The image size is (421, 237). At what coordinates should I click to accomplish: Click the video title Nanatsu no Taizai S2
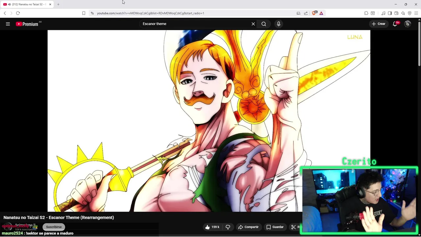59,217
